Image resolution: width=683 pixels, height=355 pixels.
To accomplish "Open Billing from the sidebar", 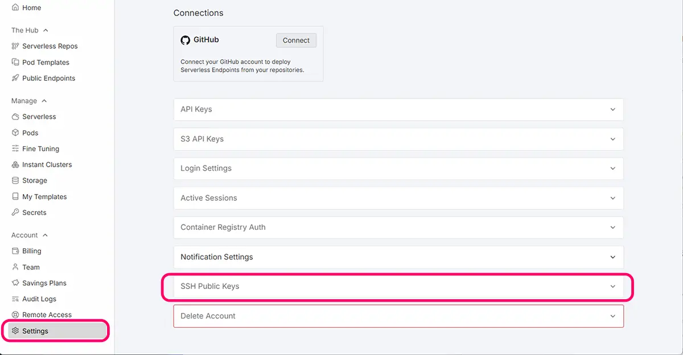I will (x=31, y=251).
